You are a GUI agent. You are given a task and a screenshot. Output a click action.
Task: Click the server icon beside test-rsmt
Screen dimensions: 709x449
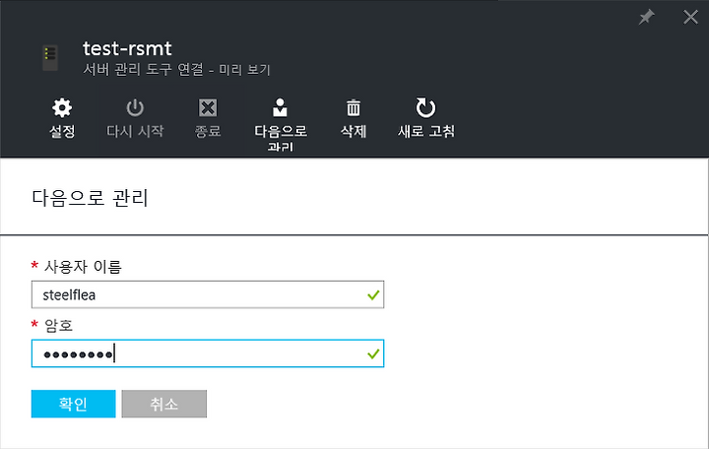click(x=50, y=58)
